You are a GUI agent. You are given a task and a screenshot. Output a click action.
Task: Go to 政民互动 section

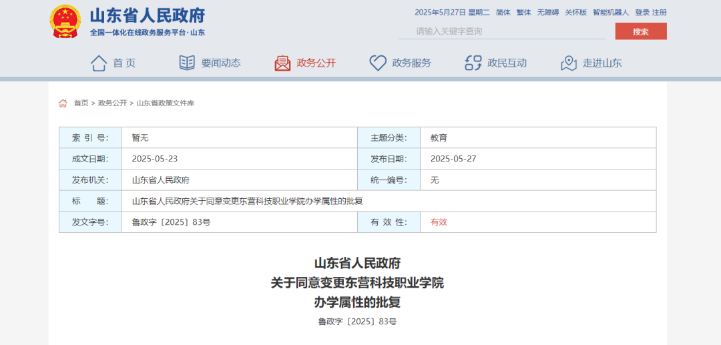(507, 63)
